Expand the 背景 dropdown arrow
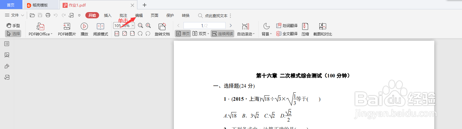This screenshot has width=462, height=129. point(271,34)
